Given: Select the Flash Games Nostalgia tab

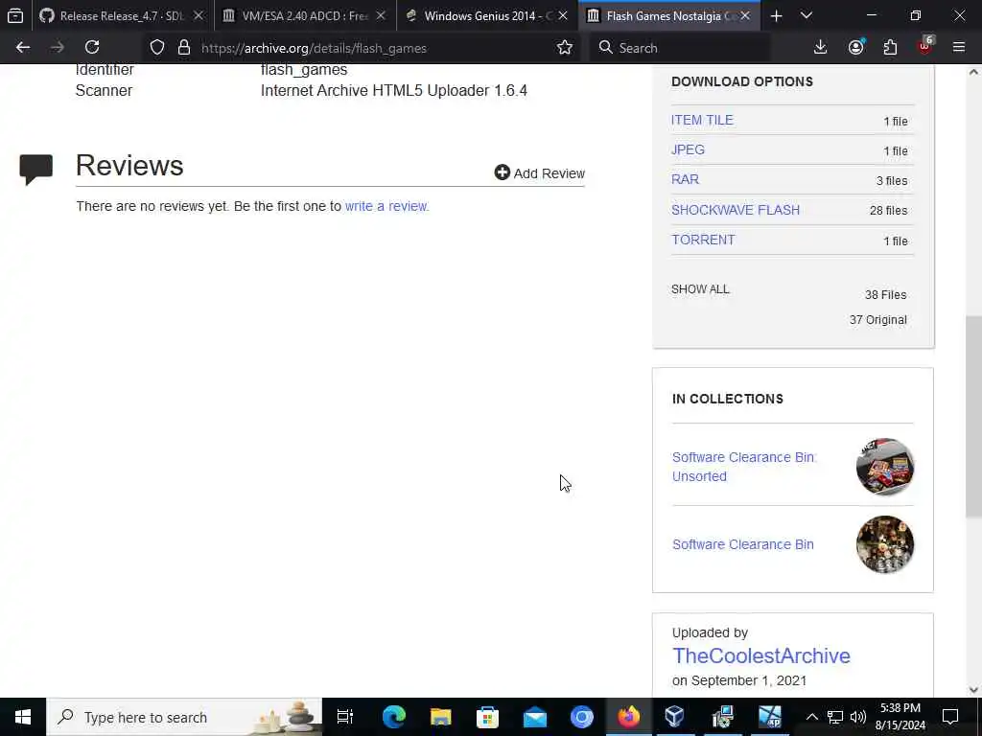Looking at the screenshot, I should tap(668, 15).
